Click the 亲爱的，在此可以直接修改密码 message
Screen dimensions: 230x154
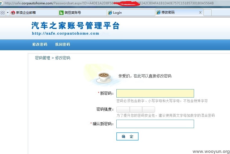[145, 76]
